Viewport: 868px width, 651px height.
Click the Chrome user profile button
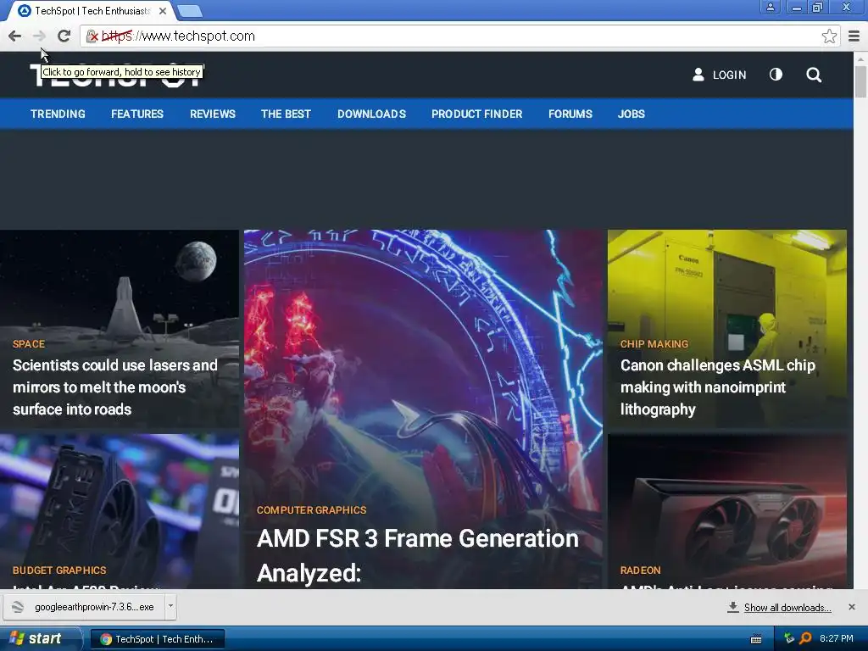point(770,7)
